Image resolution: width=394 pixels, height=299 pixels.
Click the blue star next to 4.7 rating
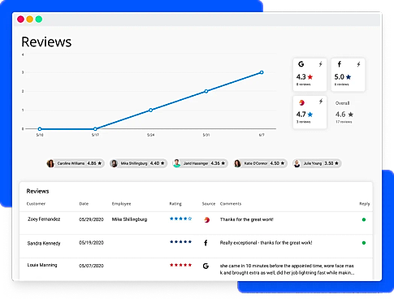coord(310,115)
